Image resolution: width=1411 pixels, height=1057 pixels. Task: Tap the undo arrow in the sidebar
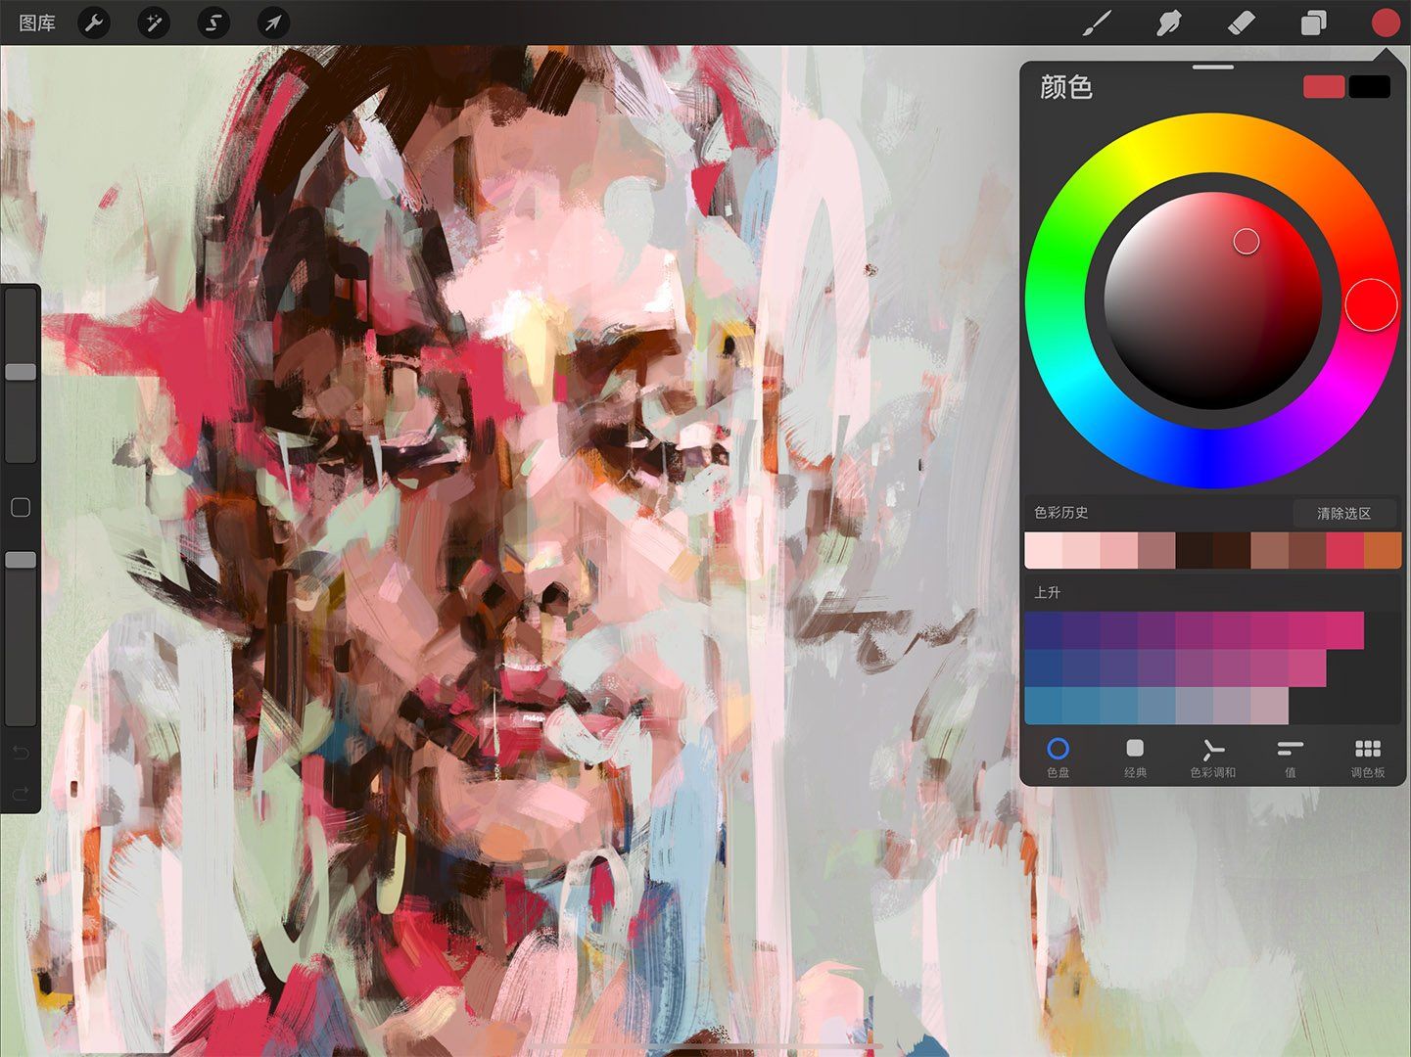[x=20, y=749]
